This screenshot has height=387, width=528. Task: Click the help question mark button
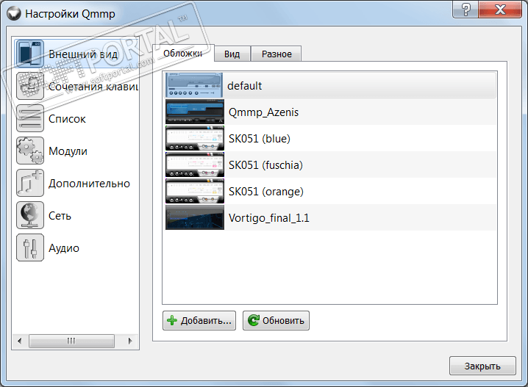tap(465, 9)
